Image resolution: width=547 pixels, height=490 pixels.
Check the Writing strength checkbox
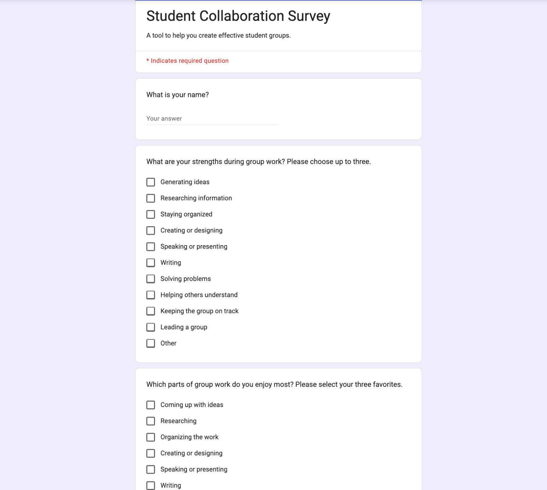click(151, 263)
